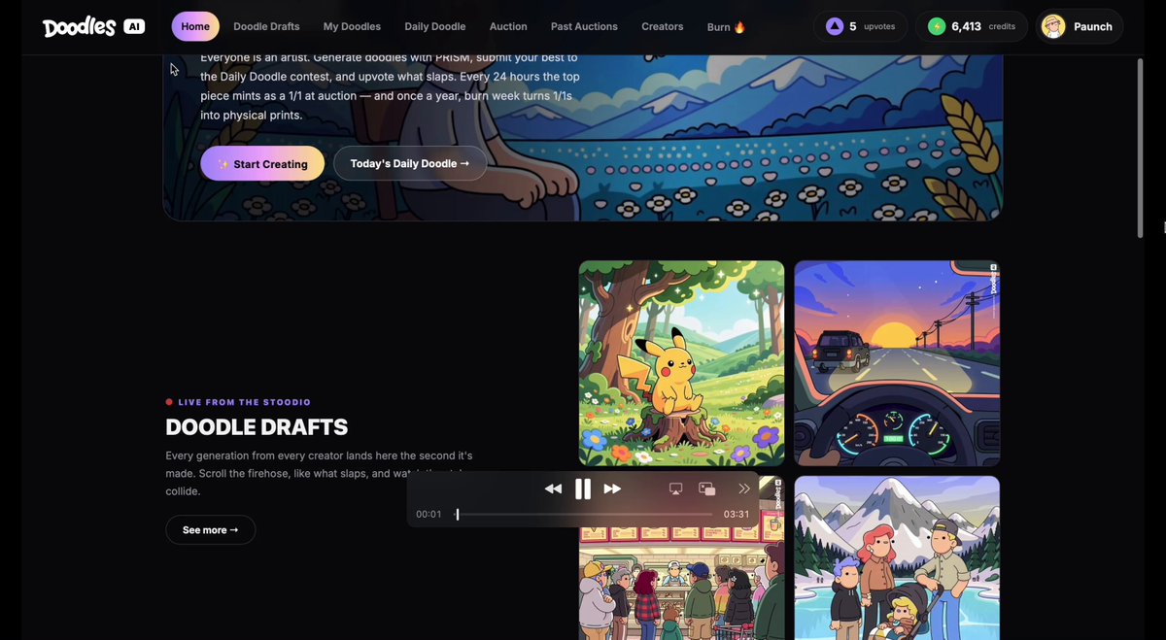Open Today's Daily Doodle link
1166x640 pixels.
[x=410, y=163]
